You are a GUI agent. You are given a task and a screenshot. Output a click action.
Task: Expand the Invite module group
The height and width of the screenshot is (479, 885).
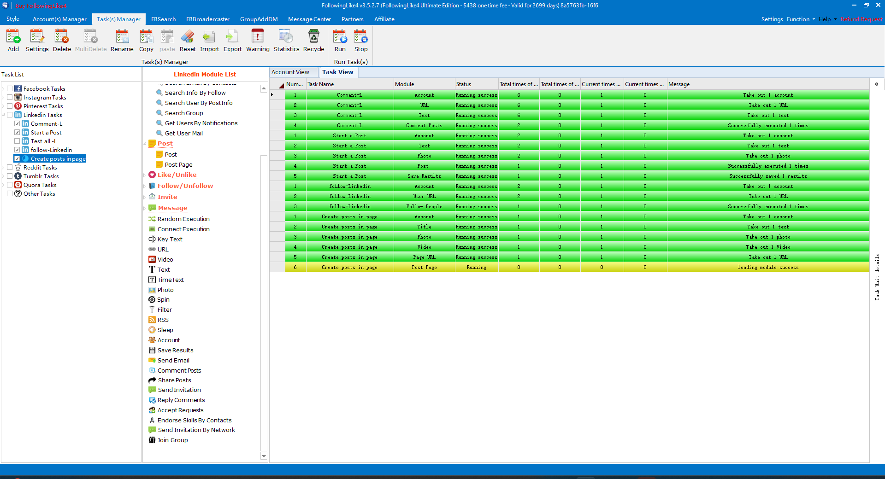145,197
